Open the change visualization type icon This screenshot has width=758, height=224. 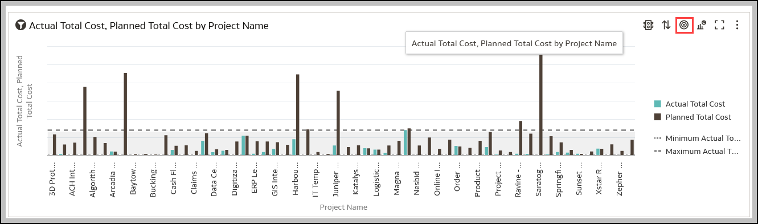[702, 25]
